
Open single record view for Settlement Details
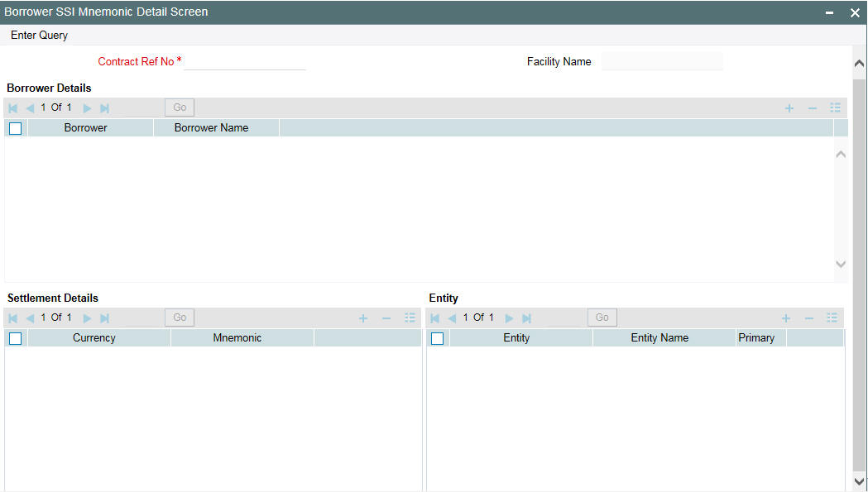[x=410, y=318]
